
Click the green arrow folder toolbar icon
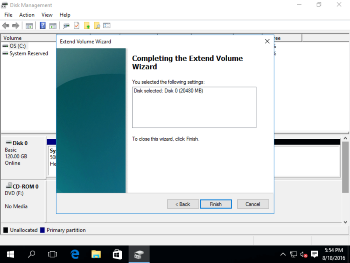click(87, 26)
